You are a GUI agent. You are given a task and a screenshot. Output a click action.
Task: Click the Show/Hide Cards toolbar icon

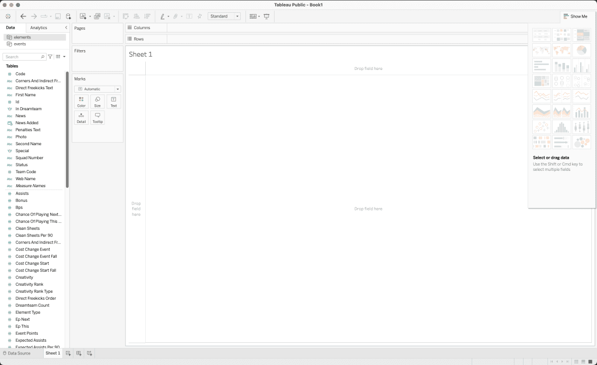[x=253, y=16]
